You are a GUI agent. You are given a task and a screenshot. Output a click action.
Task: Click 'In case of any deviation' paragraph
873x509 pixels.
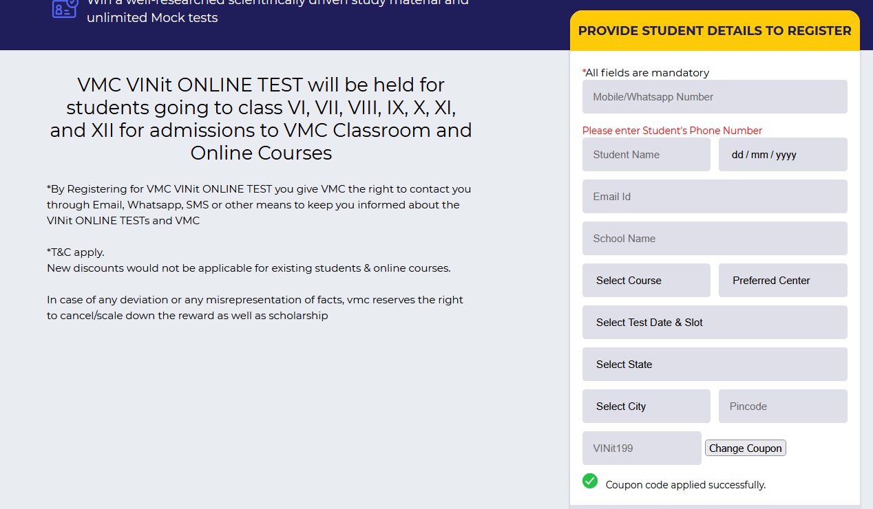[255, 308]
